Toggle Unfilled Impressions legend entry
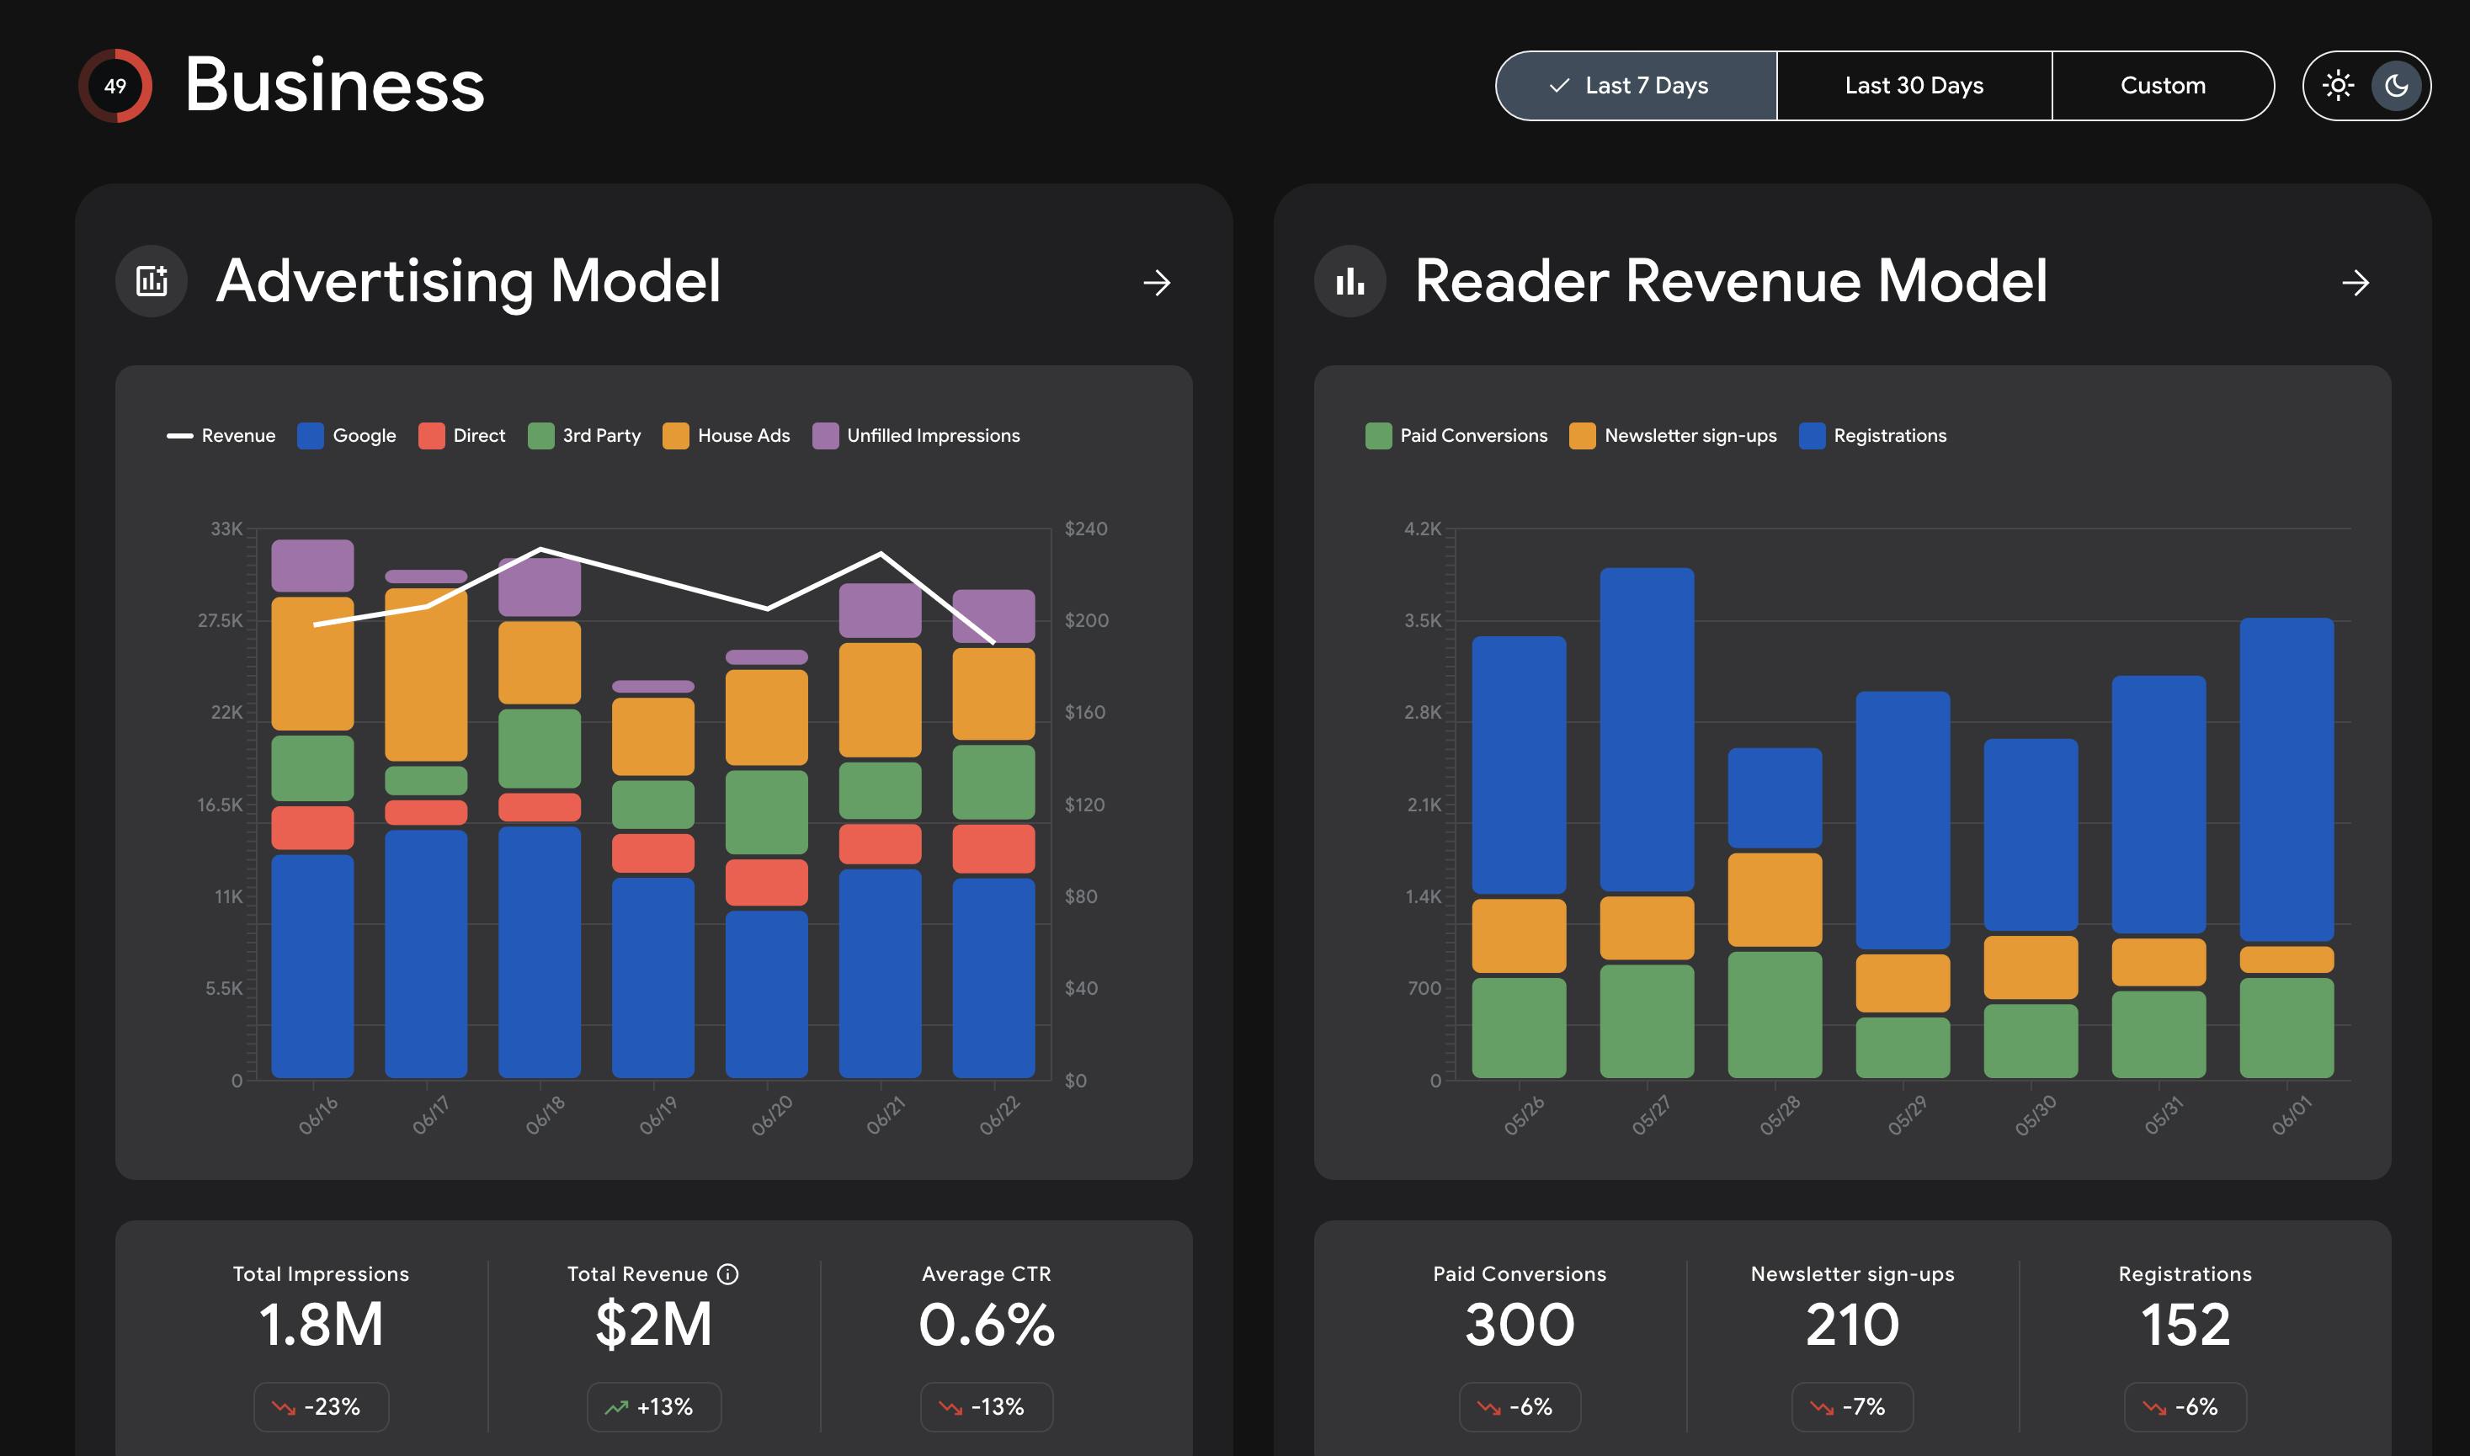Screen dimensions: 2470x1456 click(917, 436)
